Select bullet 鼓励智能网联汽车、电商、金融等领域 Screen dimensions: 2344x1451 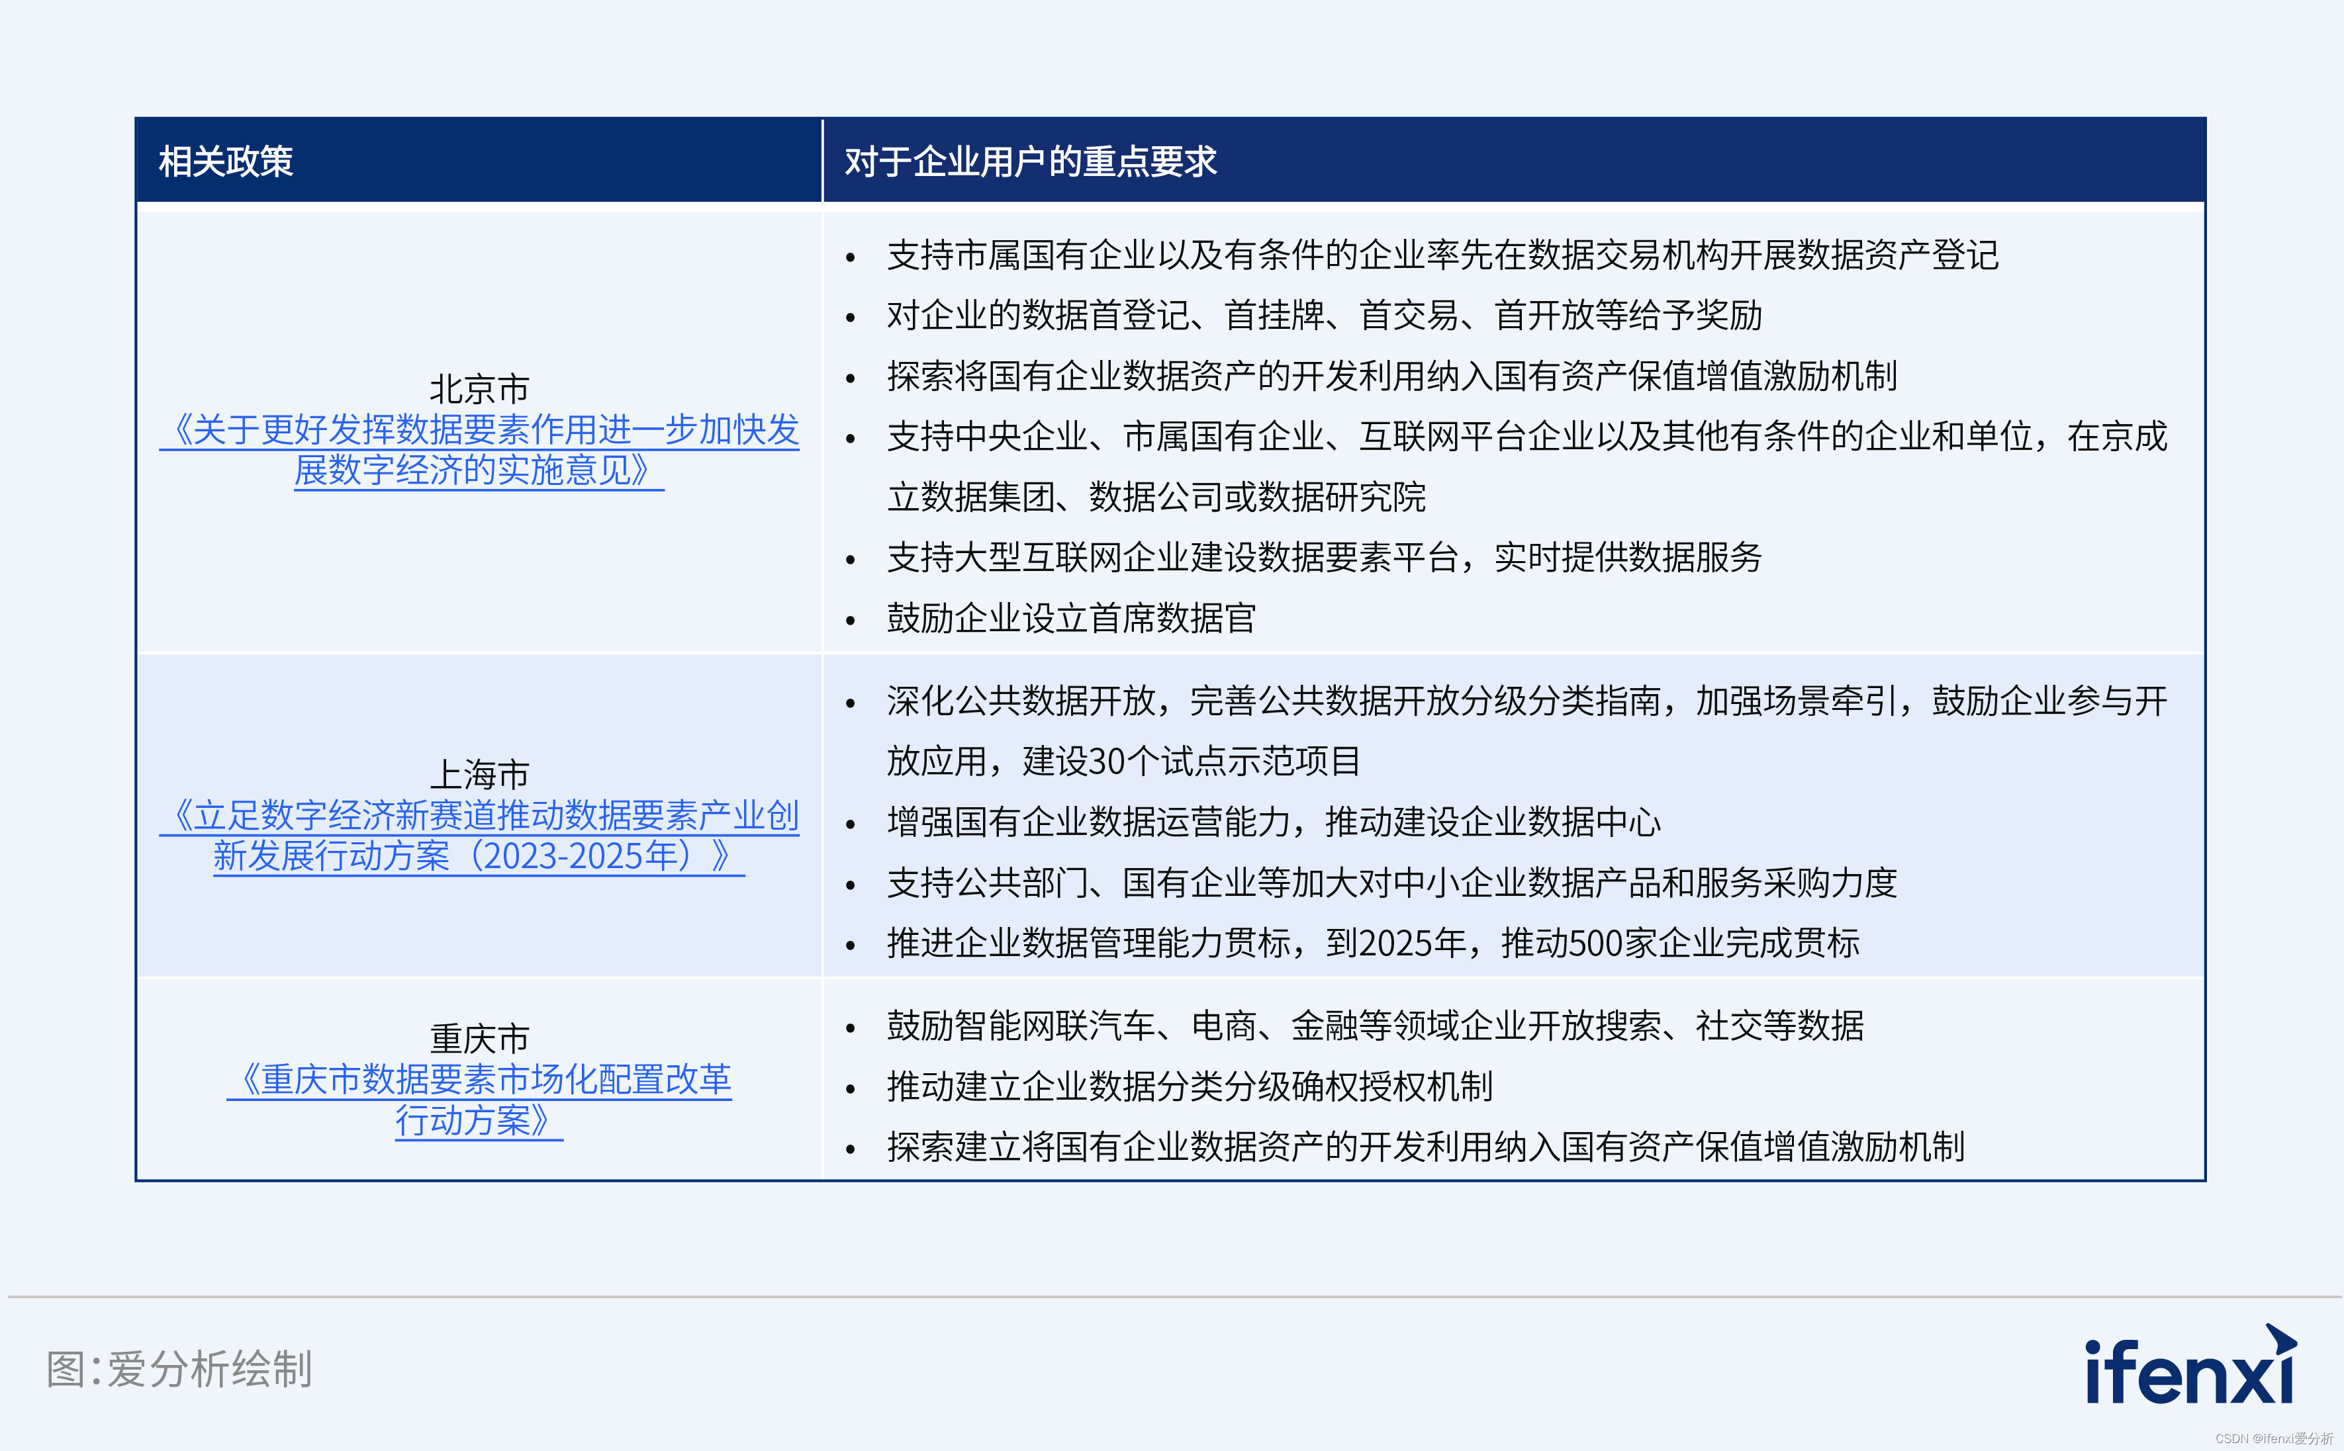click(x=1376, y=1026)
